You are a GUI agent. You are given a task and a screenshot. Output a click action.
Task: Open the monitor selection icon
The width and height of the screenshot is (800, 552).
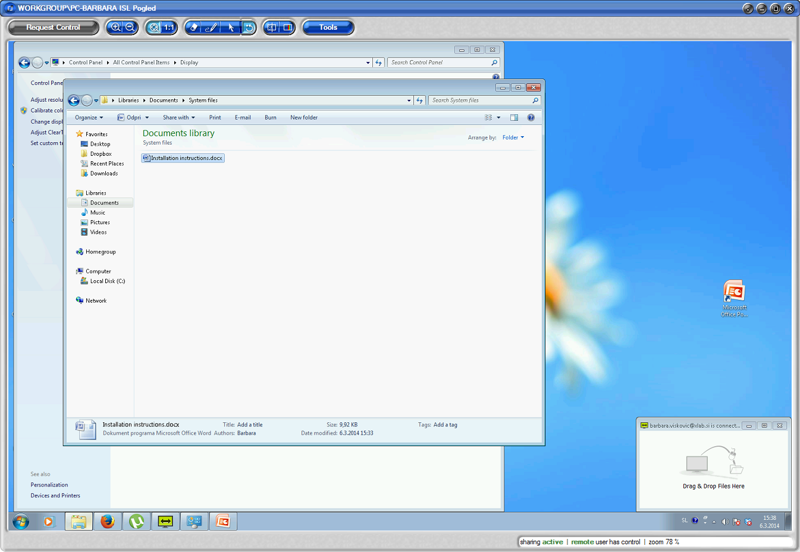[272, 27]
